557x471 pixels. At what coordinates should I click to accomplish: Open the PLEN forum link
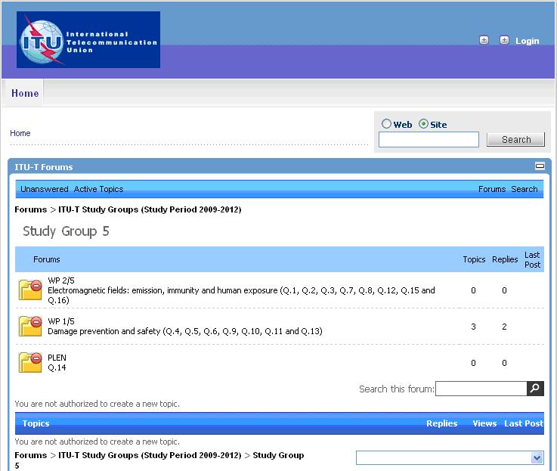[x=57, y=358]
